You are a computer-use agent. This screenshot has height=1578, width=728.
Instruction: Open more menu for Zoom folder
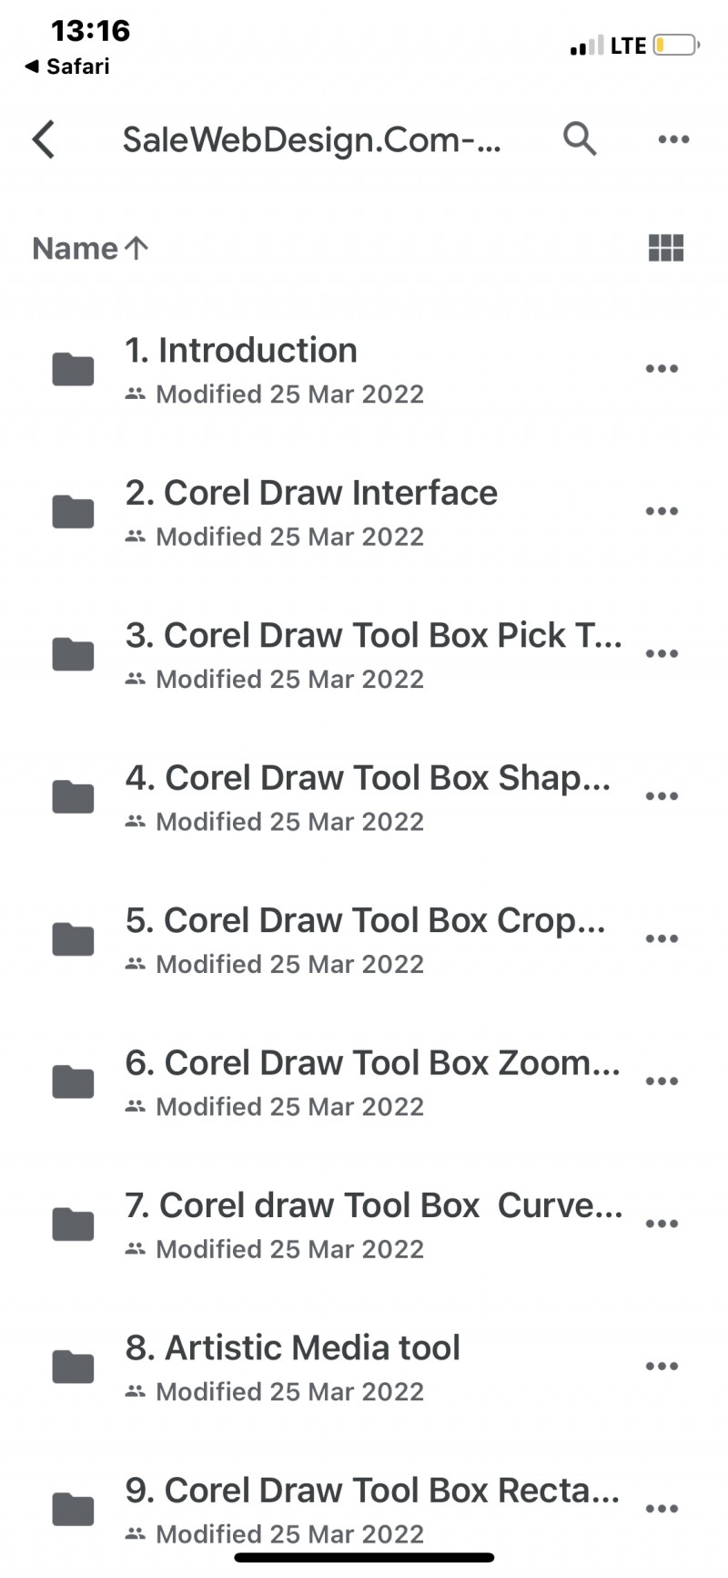[662, 1081]
